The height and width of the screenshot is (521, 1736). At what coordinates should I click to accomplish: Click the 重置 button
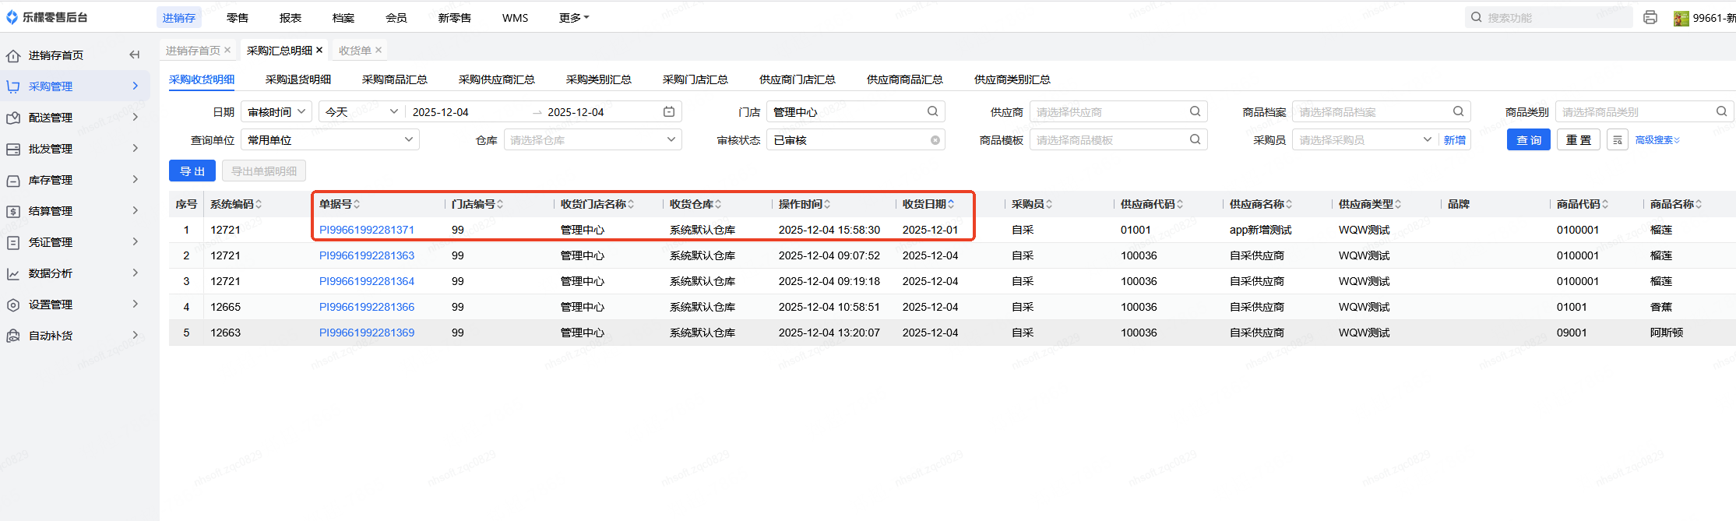[1579, 140]
